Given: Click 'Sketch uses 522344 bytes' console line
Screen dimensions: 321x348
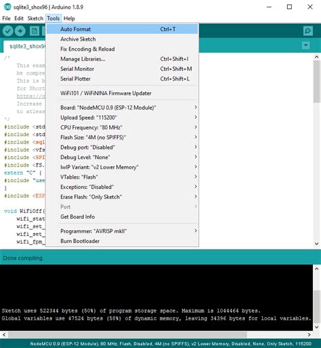Looking at the screenshot, I should pyautogui.click(x=131, y=311).
